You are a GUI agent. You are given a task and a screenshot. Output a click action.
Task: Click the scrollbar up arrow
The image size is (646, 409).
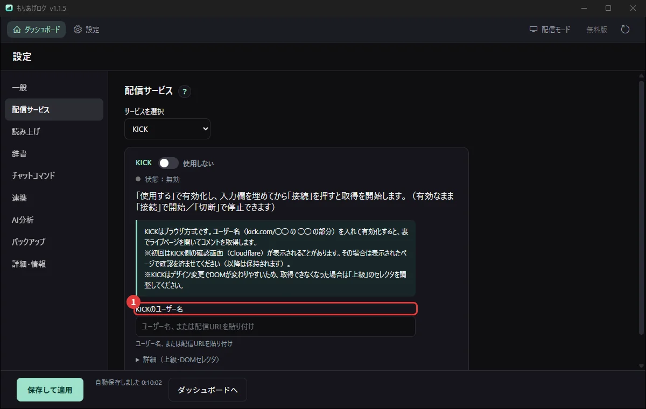641,75
